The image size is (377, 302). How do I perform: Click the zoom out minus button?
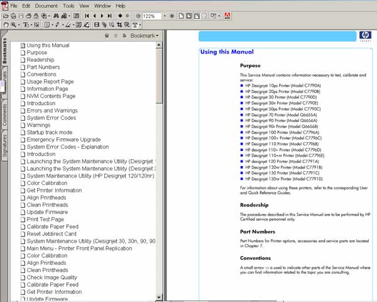[138, 16]
